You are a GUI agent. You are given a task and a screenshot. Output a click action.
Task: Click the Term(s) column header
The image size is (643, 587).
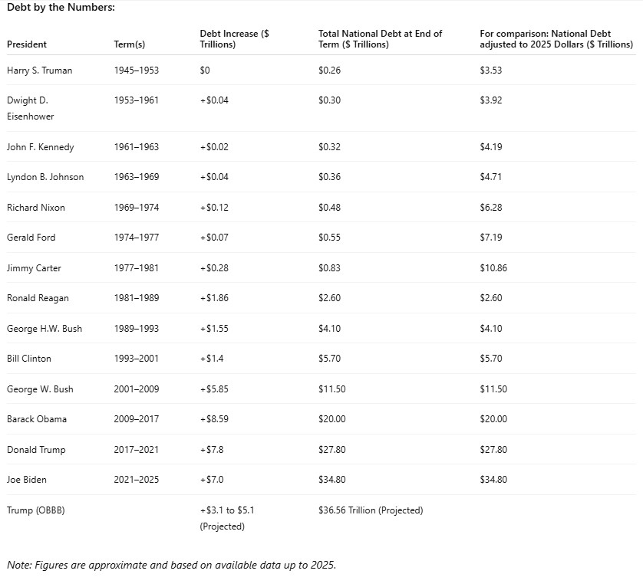point(130,44)
